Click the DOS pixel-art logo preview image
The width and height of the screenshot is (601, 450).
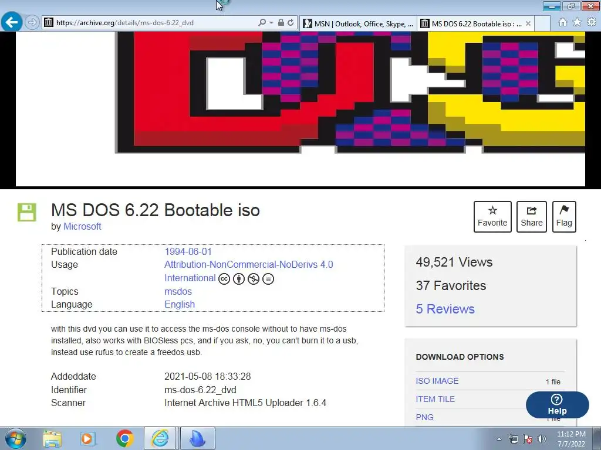click(300, 109)
